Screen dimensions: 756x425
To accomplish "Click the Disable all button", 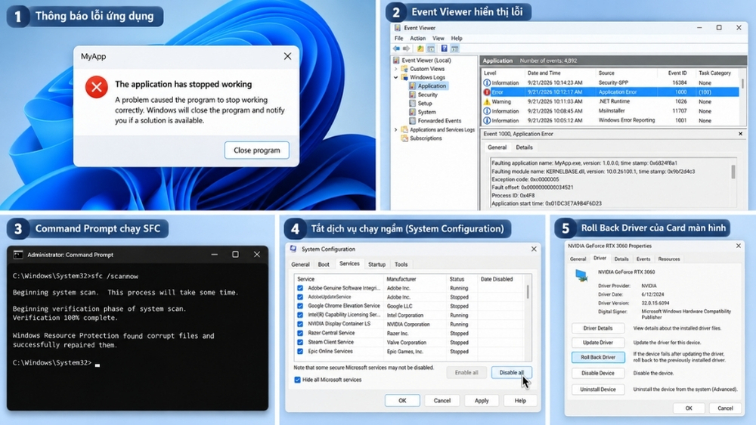I will tap(512, 372).
